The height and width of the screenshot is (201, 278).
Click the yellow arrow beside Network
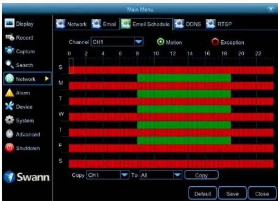tap(47, 79)
